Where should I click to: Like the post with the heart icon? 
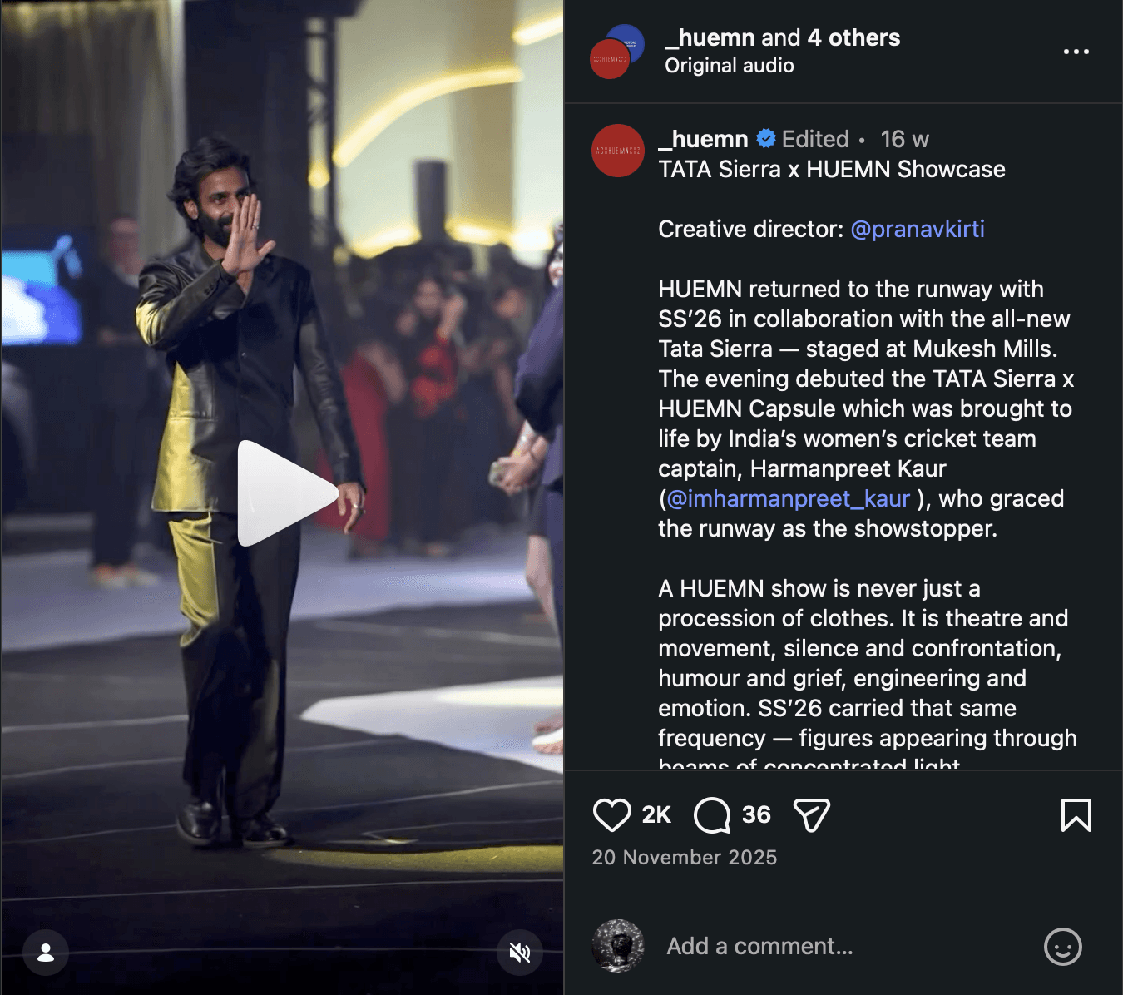[x=611, y=815]
